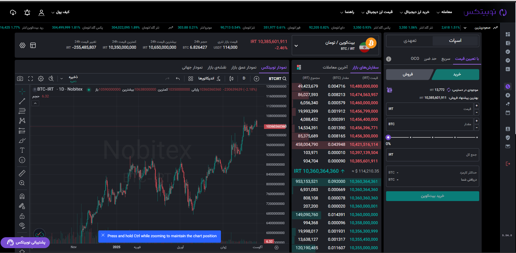The image size is (516, 253).
Task: Enter fullscreen chart mode
Action: 31,79
